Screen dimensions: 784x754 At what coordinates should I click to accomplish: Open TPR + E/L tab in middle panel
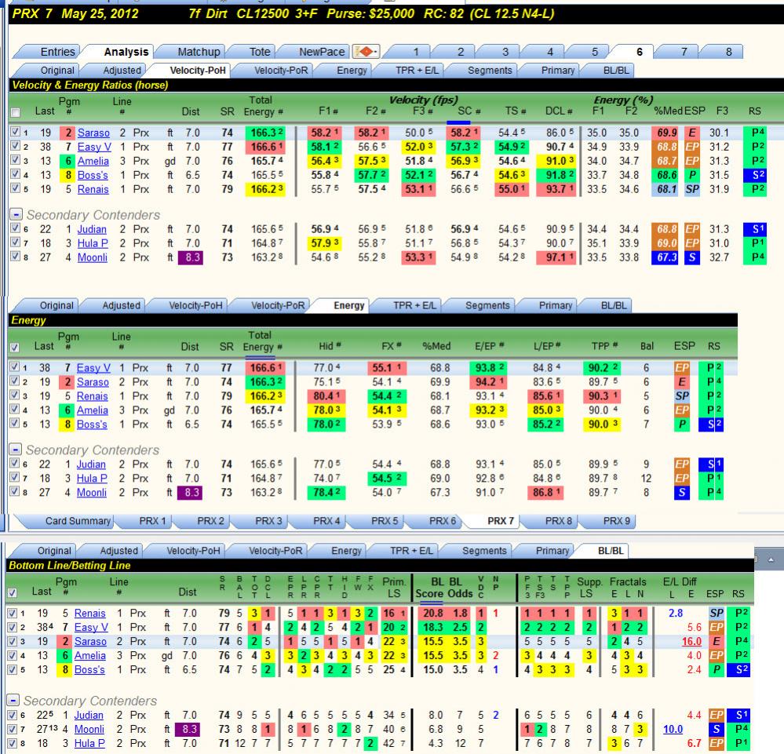414,305
